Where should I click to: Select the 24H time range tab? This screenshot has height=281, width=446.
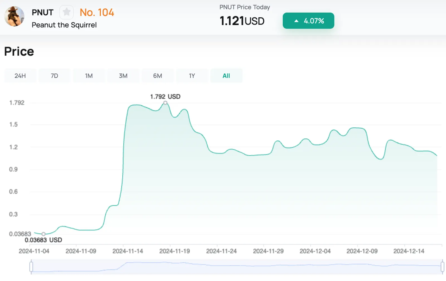click(x=20, y=76)
